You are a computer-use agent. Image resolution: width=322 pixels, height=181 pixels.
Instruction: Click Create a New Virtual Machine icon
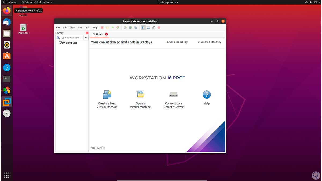tap(107, 95)
